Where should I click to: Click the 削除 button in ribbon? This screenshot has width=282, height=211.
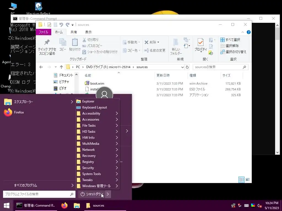pos(152,42)
